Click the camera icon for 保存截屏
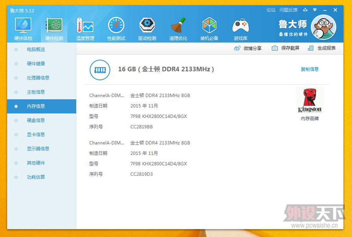Image resolution: width=352 pixels, height=237 pixels. coord(275,48)
